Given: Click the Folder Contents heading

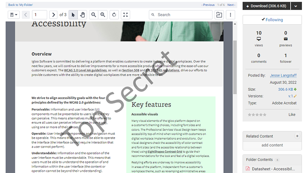Looking at the screenshot, I should (x=259, y=160).
